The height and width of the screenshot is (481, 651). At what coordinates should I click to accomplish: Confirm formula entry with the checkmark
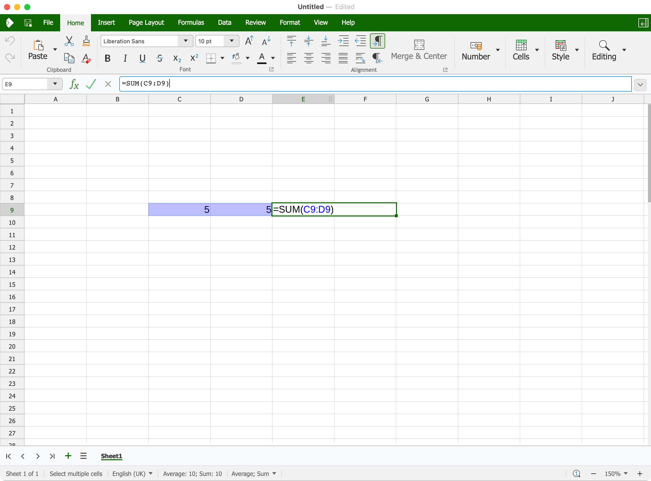(x=91, y=84)
